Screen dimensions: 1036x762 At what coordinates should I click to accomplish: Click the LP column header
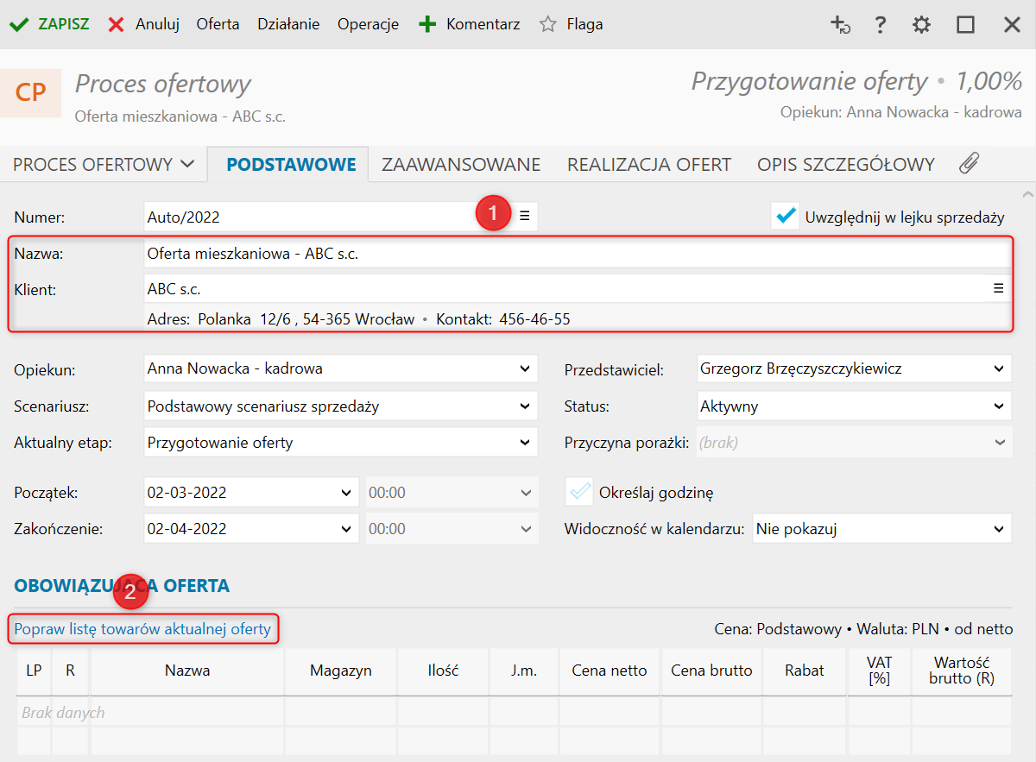(x=34, y=671)
